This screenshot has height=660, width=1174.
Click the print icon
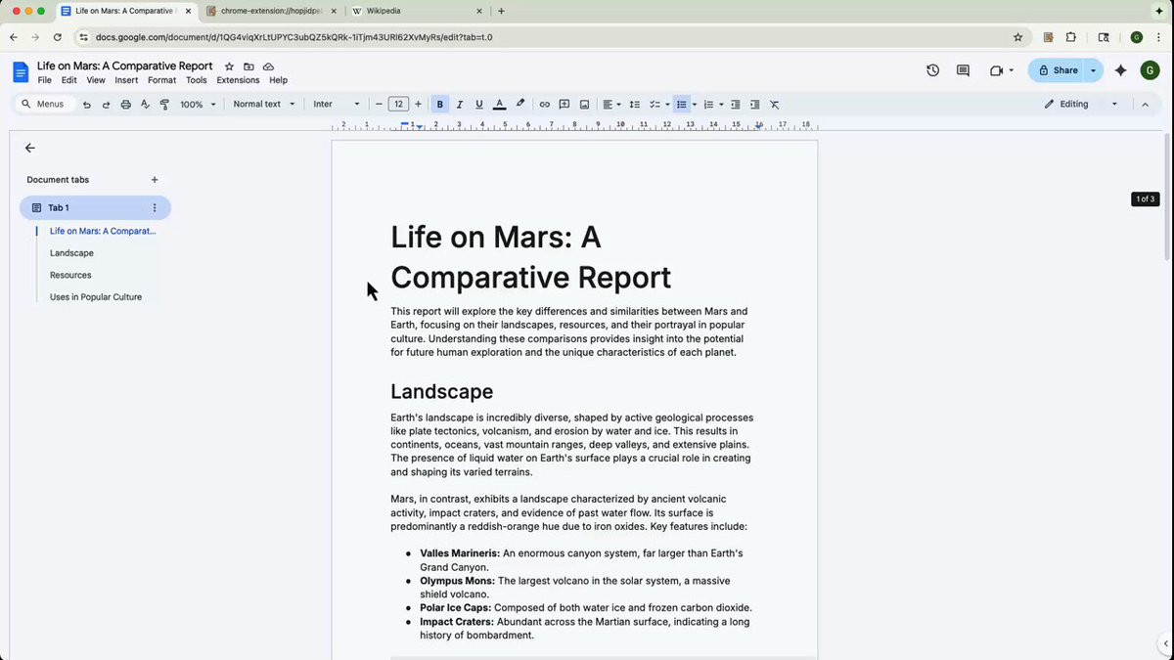coord(125,105)
